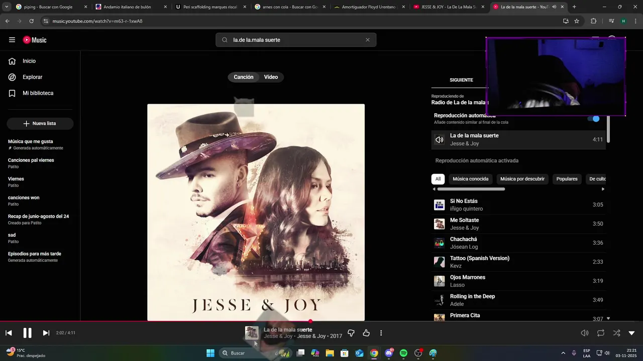This screenshot has height=361, width=643.
Task: Open Explorar in sidebar
Action: coord(32,77)
